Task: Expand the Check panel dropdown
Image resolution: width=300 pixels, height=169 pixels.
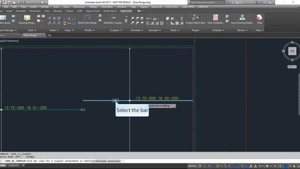Action: point(174,30)
